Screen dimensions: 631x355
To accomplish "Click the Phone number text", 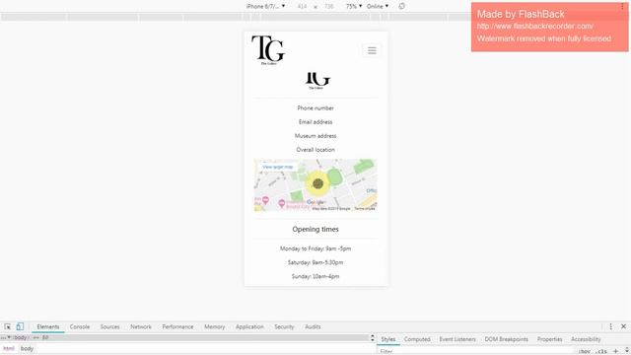I will pyautogui.click(x=315, y=107).
